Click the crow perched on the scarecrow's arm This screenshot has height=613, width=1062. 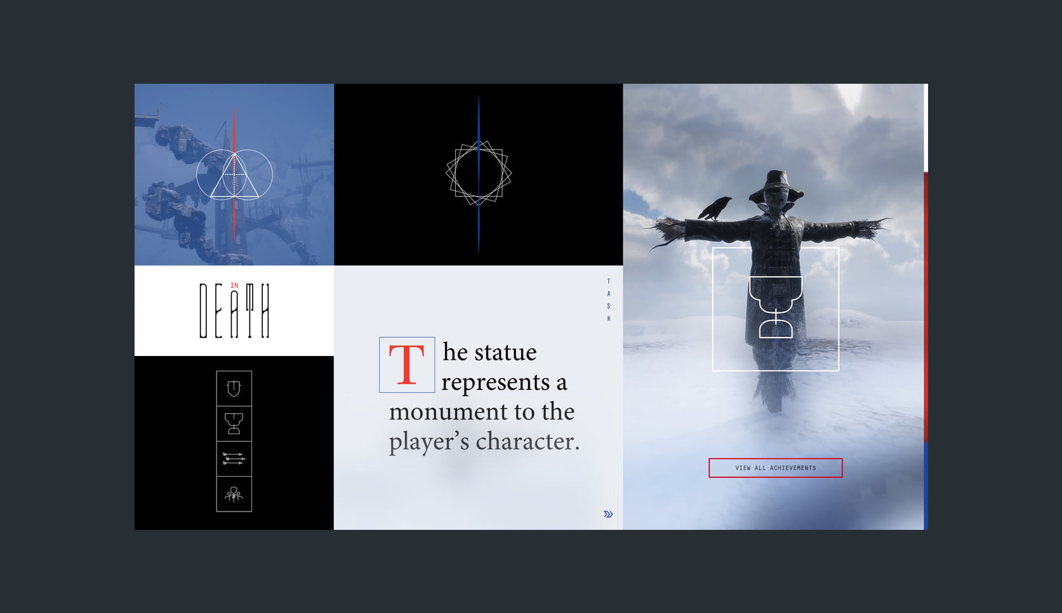point(714,208)
